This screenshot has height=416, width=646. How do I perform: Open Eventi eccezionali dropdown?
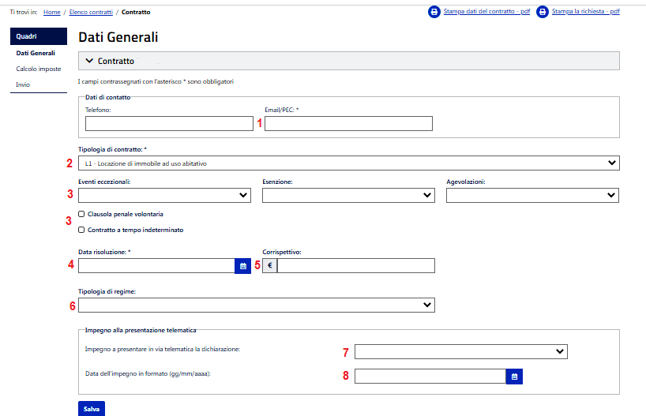point(164,195)
